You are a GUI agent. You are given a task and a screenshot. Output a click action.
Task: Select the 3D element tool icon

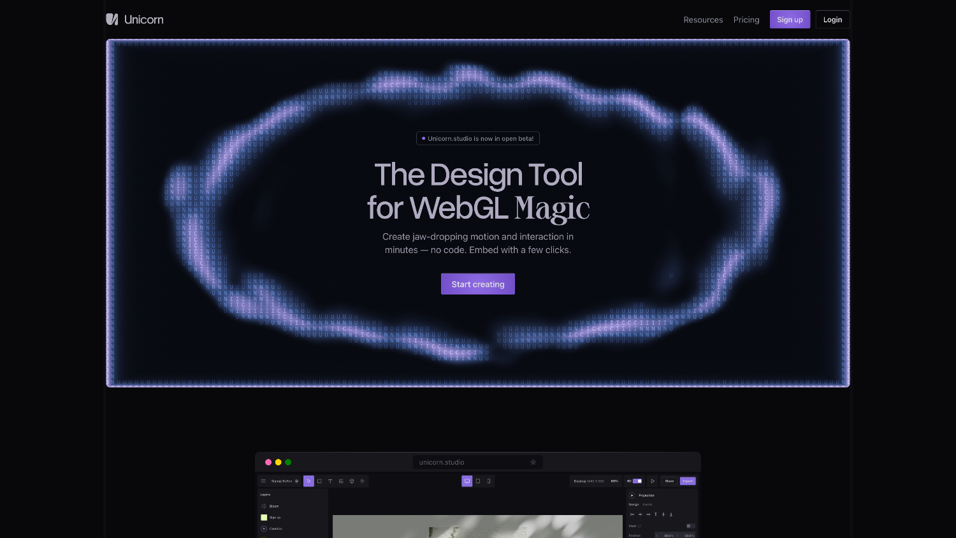coord(352,481)
